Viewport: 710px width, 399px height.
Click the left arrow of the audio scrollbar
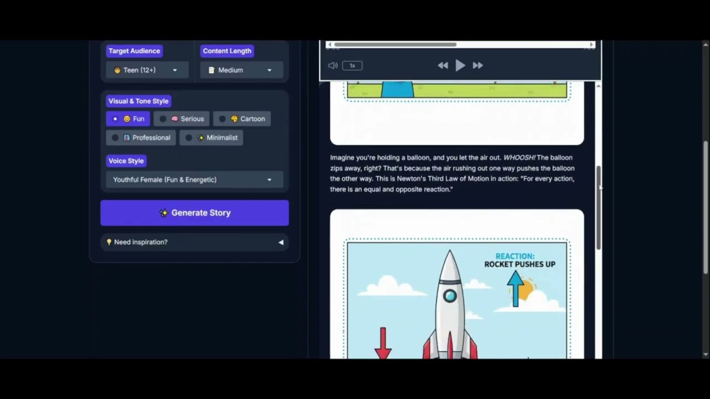329,45
